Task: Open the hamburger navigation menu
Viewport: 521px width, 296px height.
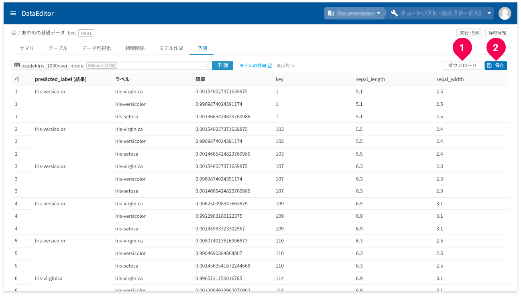Action: coord(13,13)
